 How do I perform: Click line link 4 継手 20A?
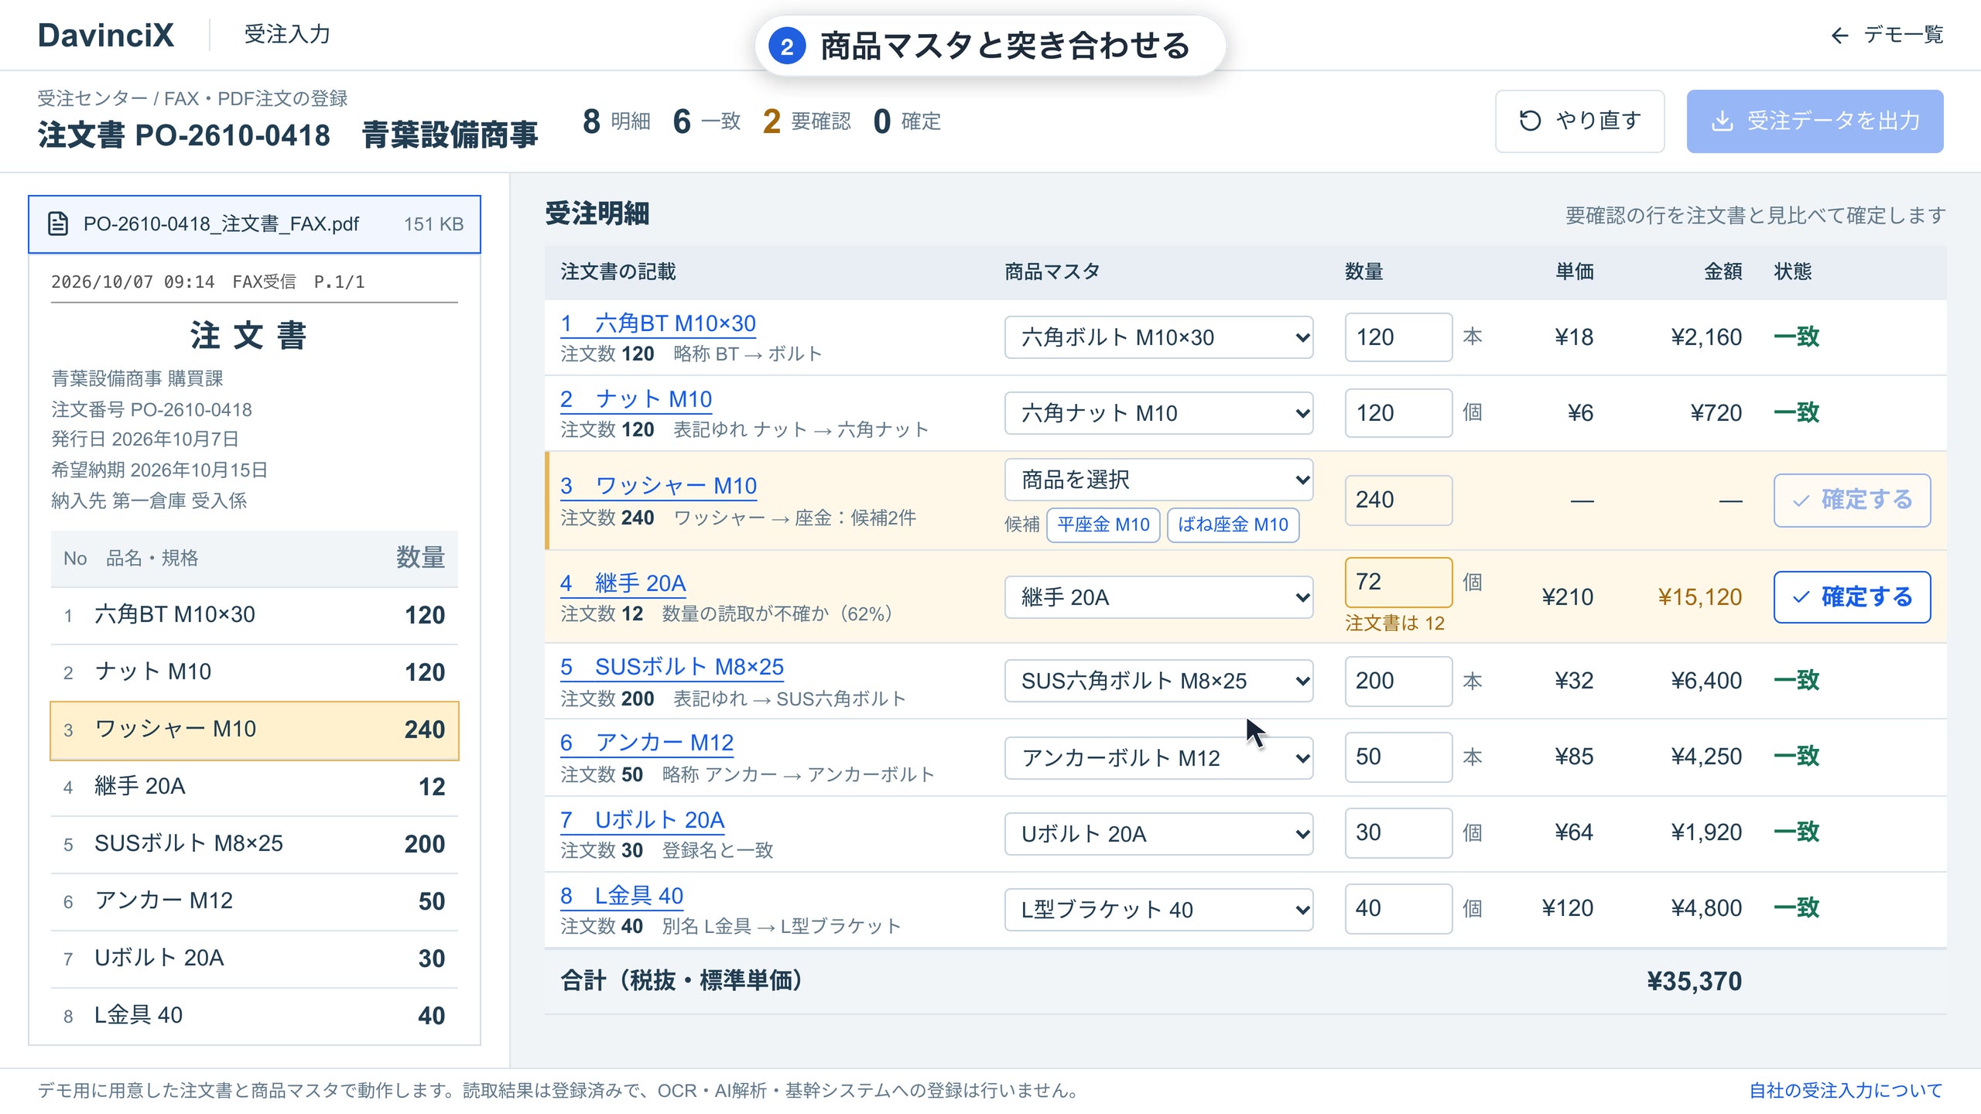pyautogui.click(x=623, y=583)
